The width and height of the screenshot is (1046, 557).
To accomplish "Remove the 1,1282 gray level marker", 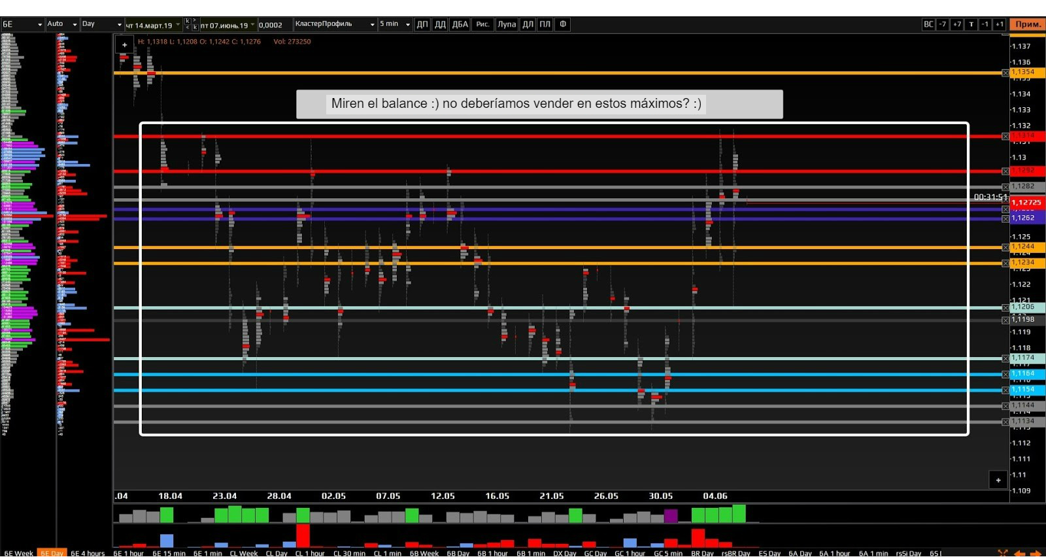I will point(1005,187).
